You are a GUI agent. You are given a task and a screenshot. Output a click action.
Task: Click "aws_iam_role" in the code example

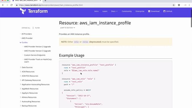coord(78,79)
